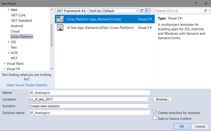
Task: Open Visual Studio Installer link
Action: click(27, 85)
